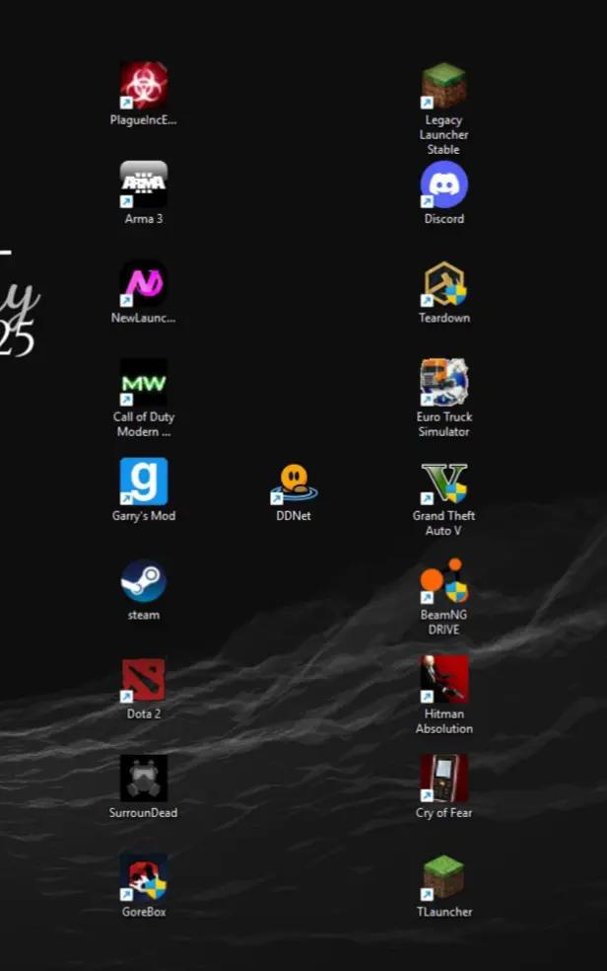The image size is (607, 971).
Task: Select the TLauncher grass block icon
Action: coord(443,877)
